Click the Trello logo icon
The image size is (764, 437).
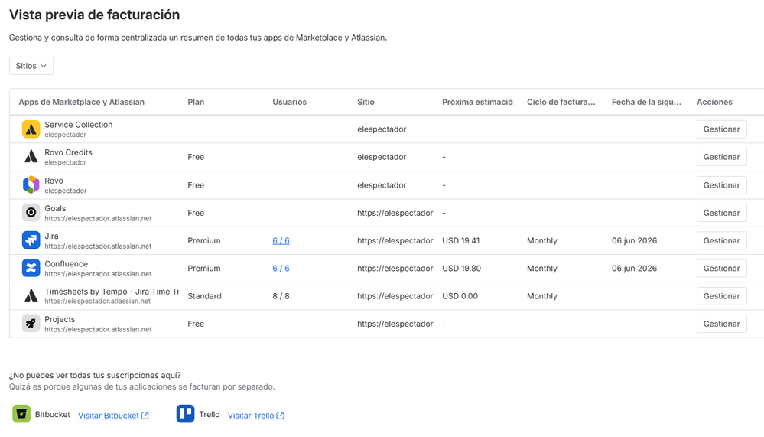click(185, 414)
